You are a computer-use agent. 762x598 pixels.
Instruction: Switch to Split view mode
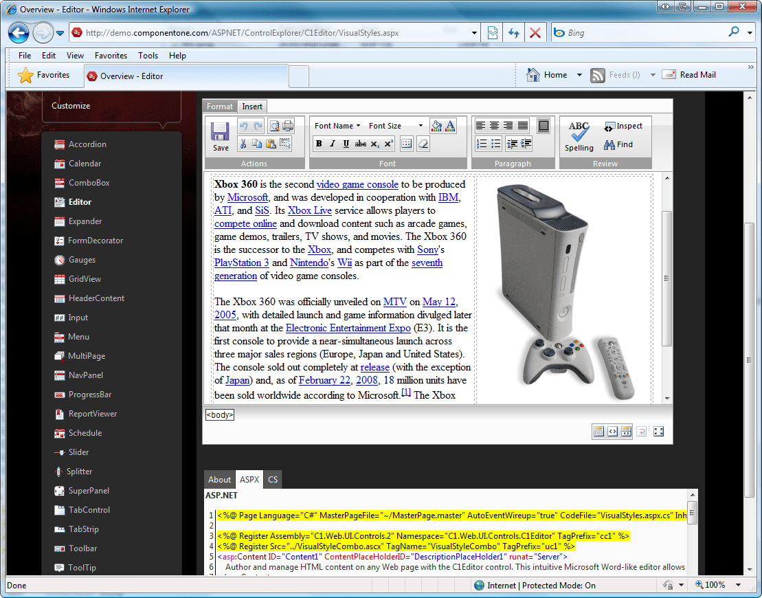click(626, 431)
